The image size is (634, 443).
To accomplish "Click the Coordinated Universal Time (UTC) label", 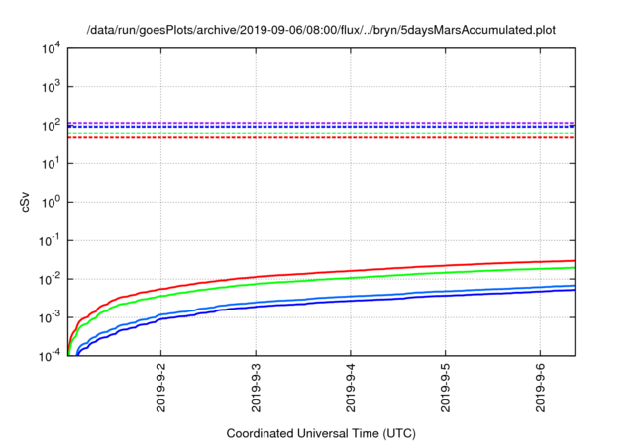I will point(321,434).
